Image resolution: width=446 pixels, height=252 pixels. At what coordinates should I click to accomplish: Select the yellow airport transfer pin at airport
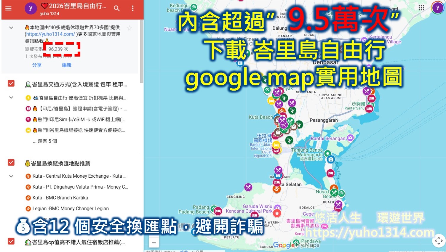(276, 145)
